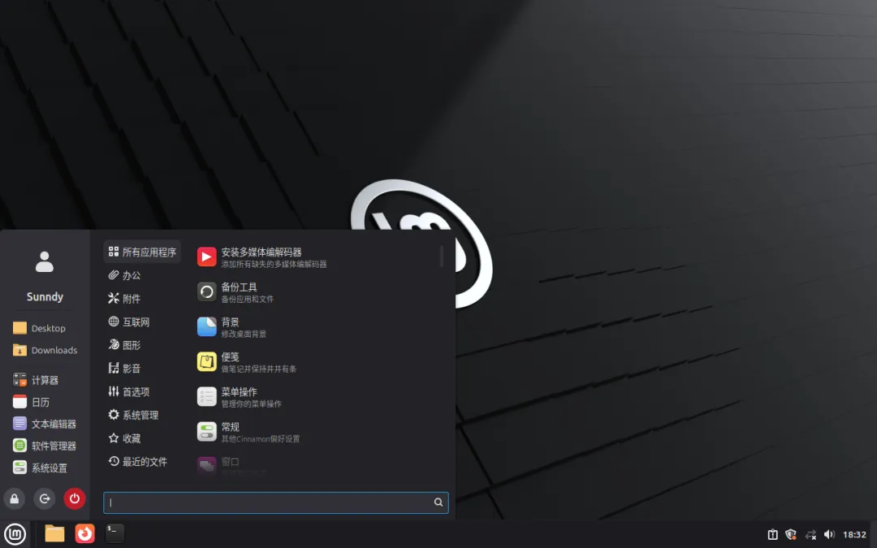Click the volume speaker tray icon
The image size is (877, 548).
tap(829, 534)
